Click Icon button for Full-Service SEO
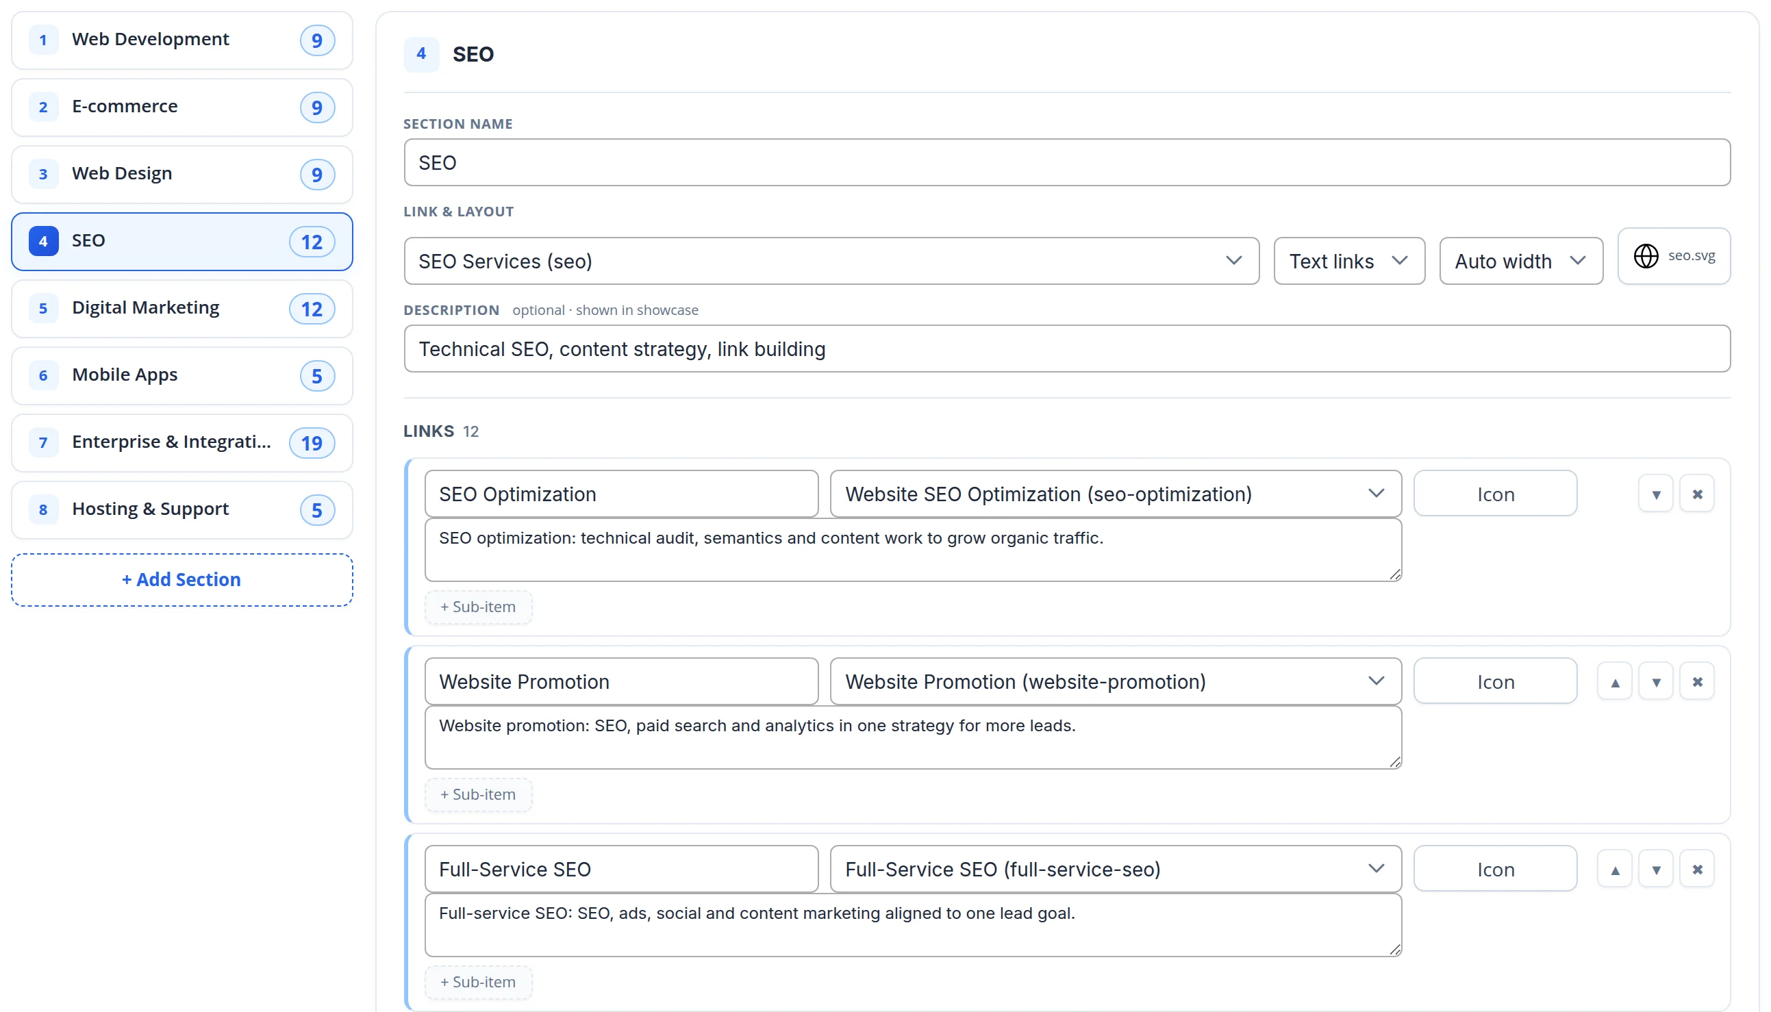Screen dimensions: 1771x1012 click(1495, 870)
